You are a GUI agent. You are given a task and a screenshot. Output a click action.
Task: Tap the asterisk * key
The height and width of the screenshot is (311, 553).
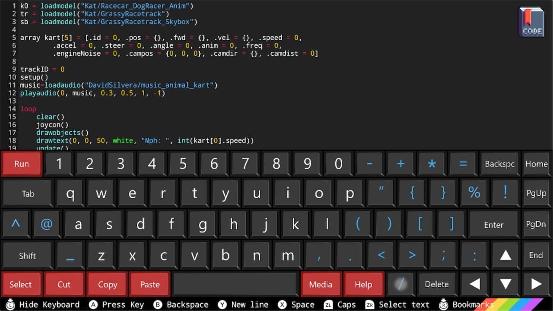(432, 164)
